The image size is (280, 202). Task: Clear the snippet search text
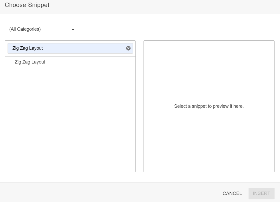click(128, 48)
